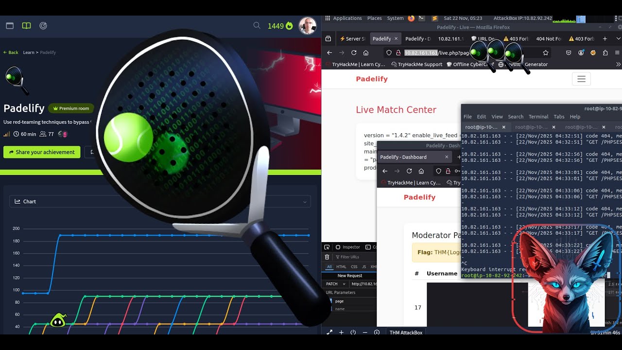
Task: Toggle Padelify site navbar hamburger
Action: (581, 79)
